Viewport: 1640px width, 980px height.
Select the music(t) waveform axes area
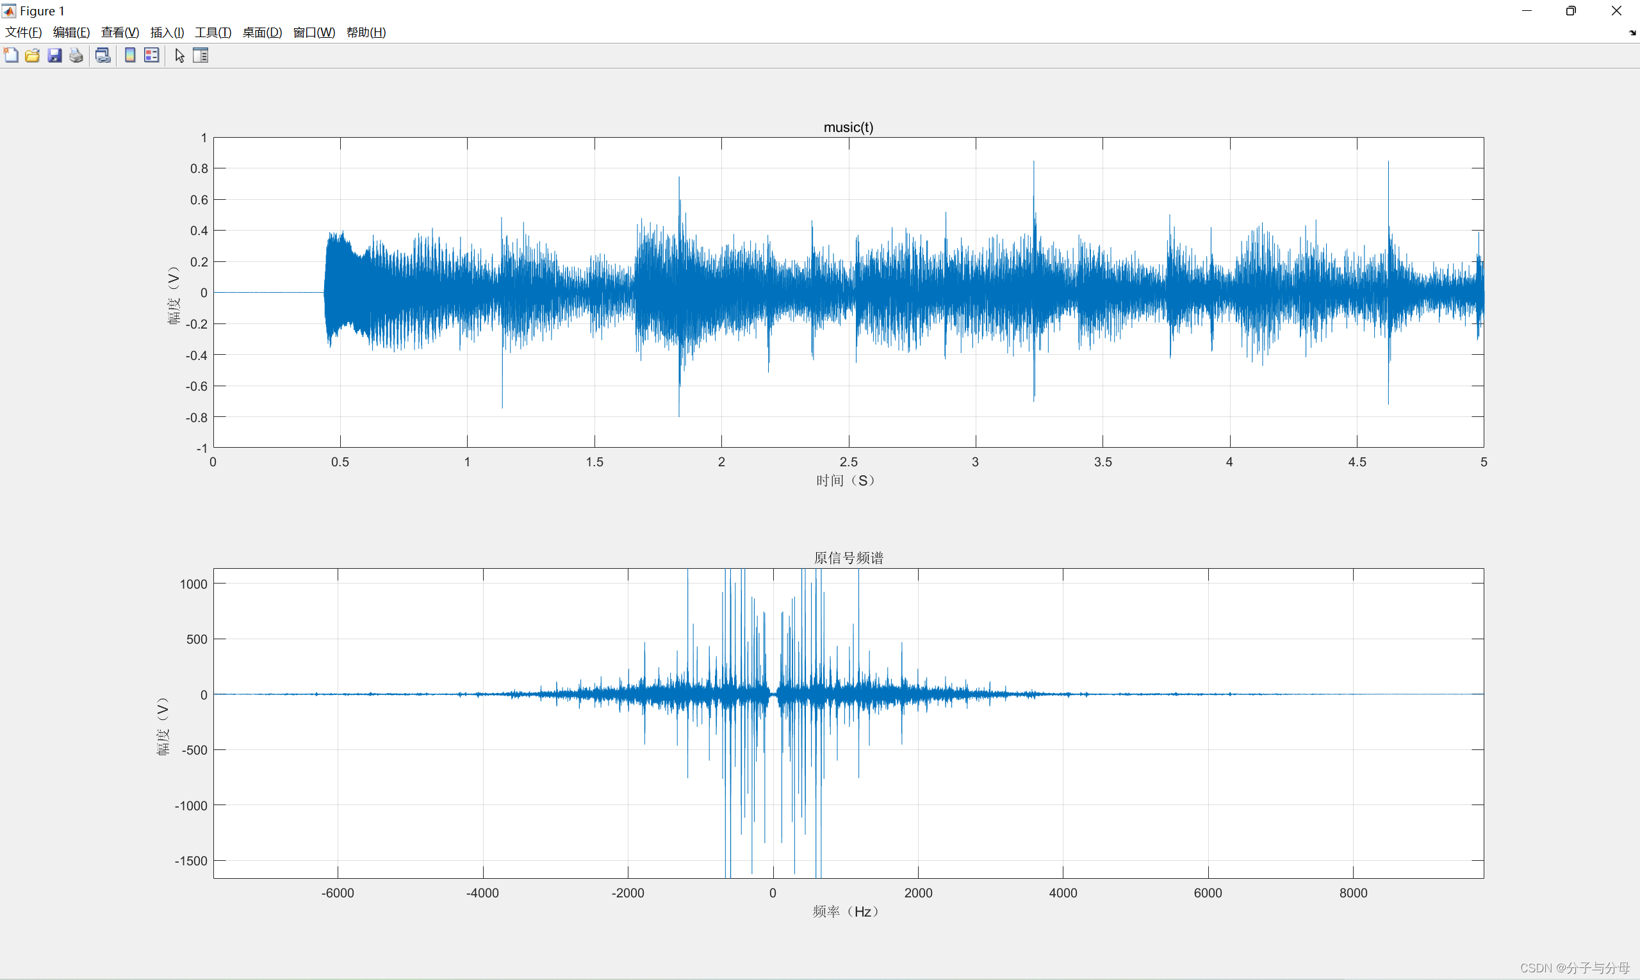848,293
